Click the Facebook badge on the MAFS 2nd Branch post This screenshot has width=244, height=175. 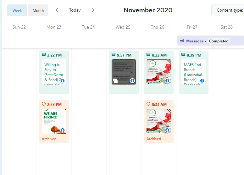pyautogui.click(x=202, y=81)
